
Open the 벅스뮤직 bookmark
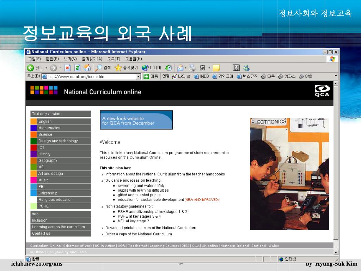[x=247, y=77]
